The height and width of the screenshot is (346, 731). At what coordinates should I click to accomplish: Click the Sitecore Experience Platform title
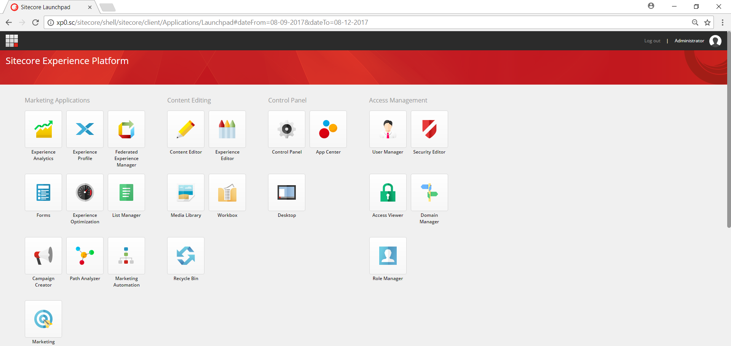(x=67, y=61)
